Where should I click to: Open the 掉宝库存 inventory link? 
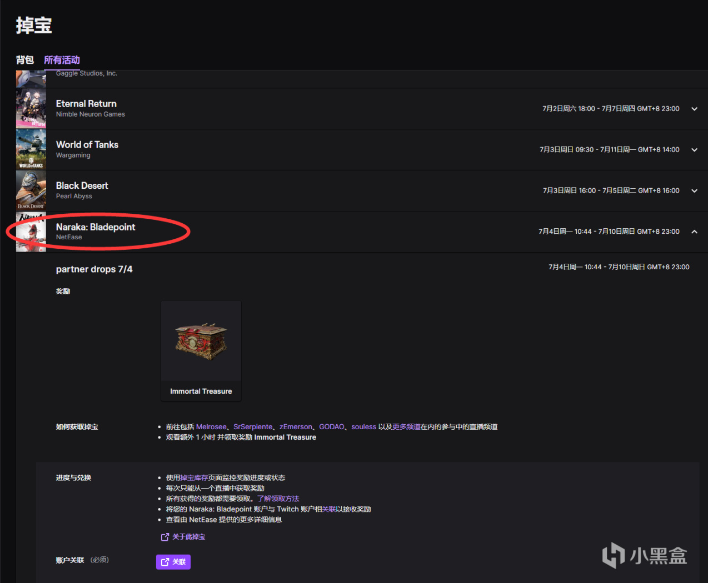pyautogui.click(x=194, y=478)
